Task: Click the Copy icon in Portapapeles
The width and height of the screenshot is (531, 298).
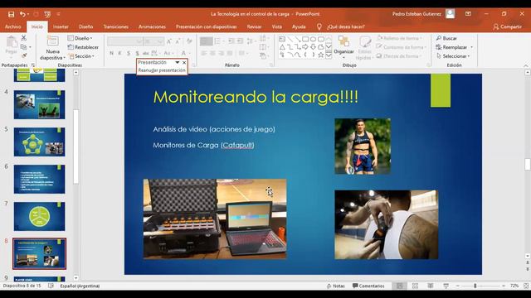Action: tap(23, 46)
